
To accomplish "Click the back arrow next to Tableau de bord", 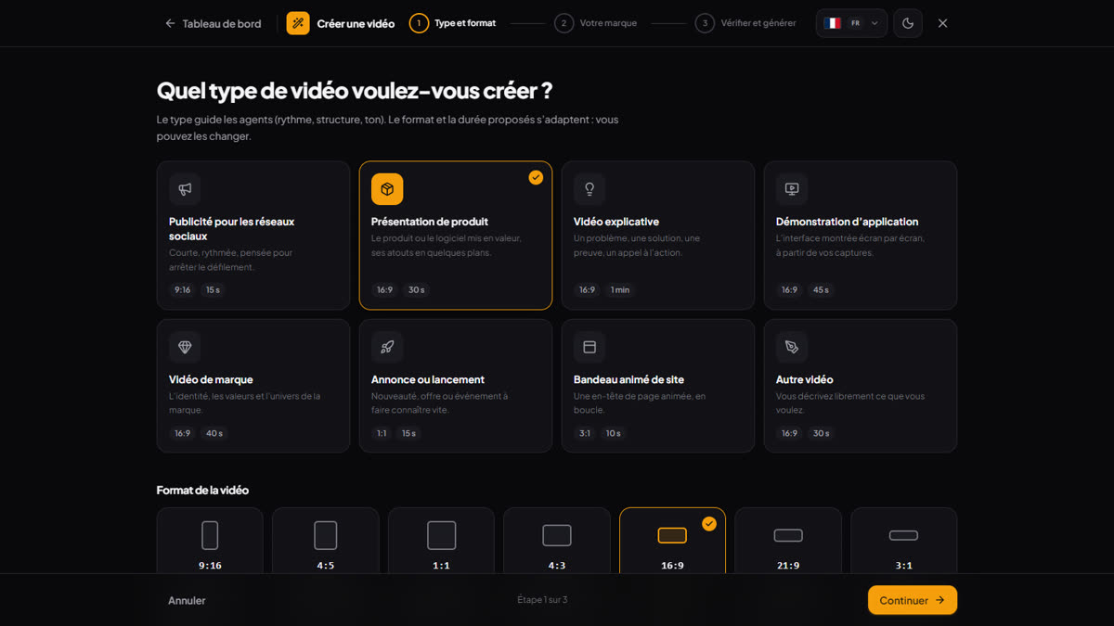I will pos(170,23).
